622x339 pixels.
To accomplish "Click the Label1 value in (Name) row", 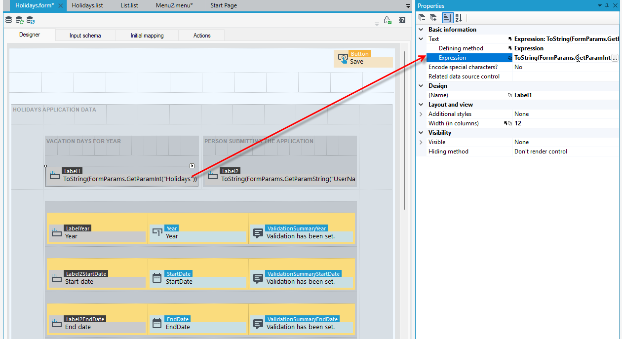I will click(x=523, y=95).
